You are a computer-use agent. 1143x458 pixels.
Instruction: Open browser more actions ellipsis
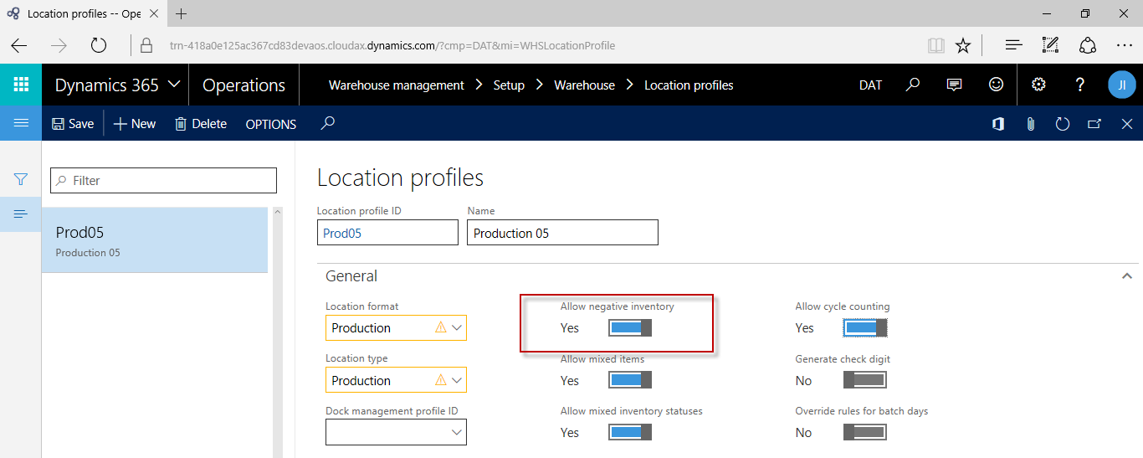[x=1124, y=45]
